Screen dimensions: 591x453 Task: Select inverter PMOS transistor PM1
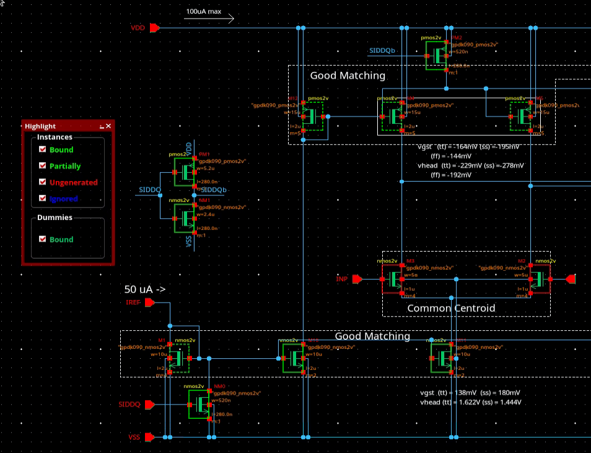[x=185, y=172]
